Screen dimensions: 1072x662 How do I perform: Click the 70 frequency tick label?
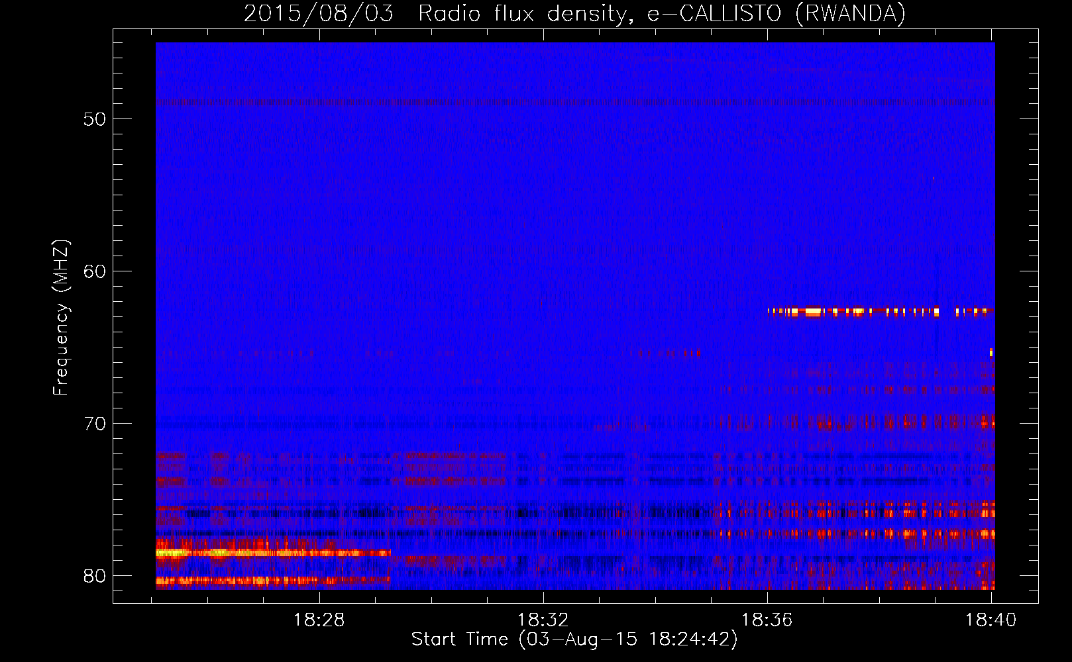pos(95,424)
